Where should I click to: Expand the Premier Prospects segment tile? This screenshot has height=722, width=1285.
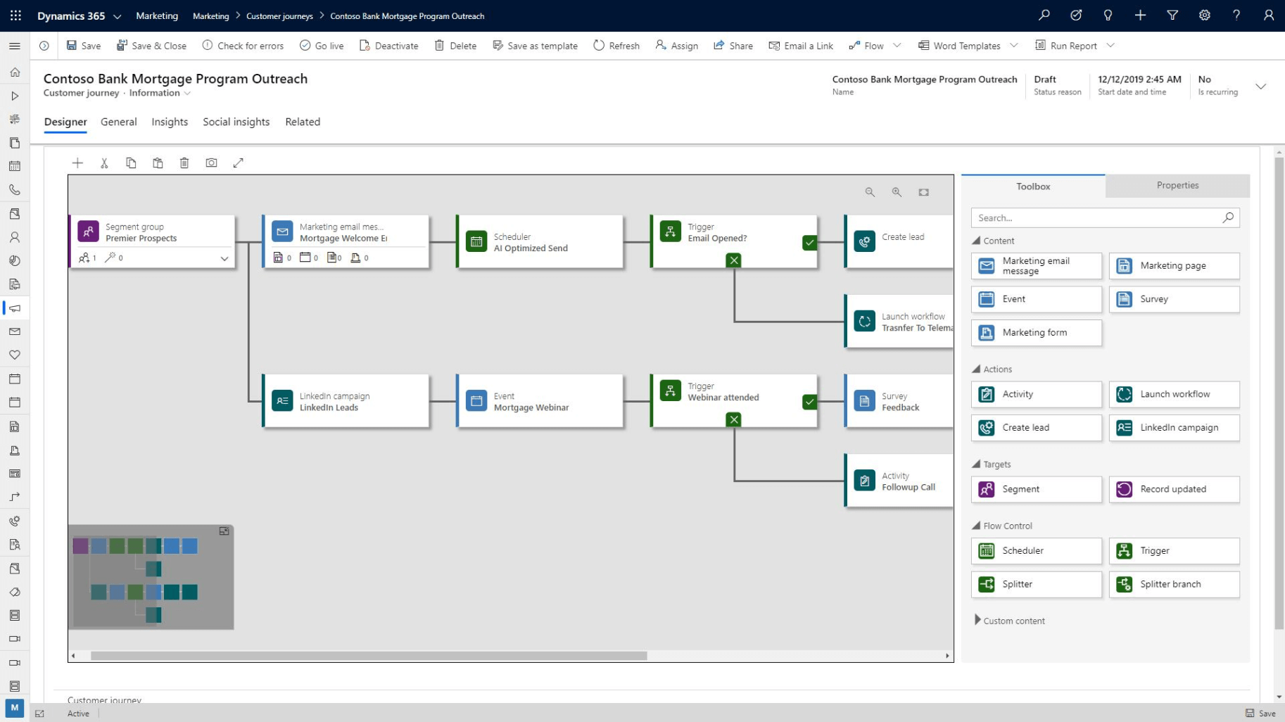pos(224,258)
